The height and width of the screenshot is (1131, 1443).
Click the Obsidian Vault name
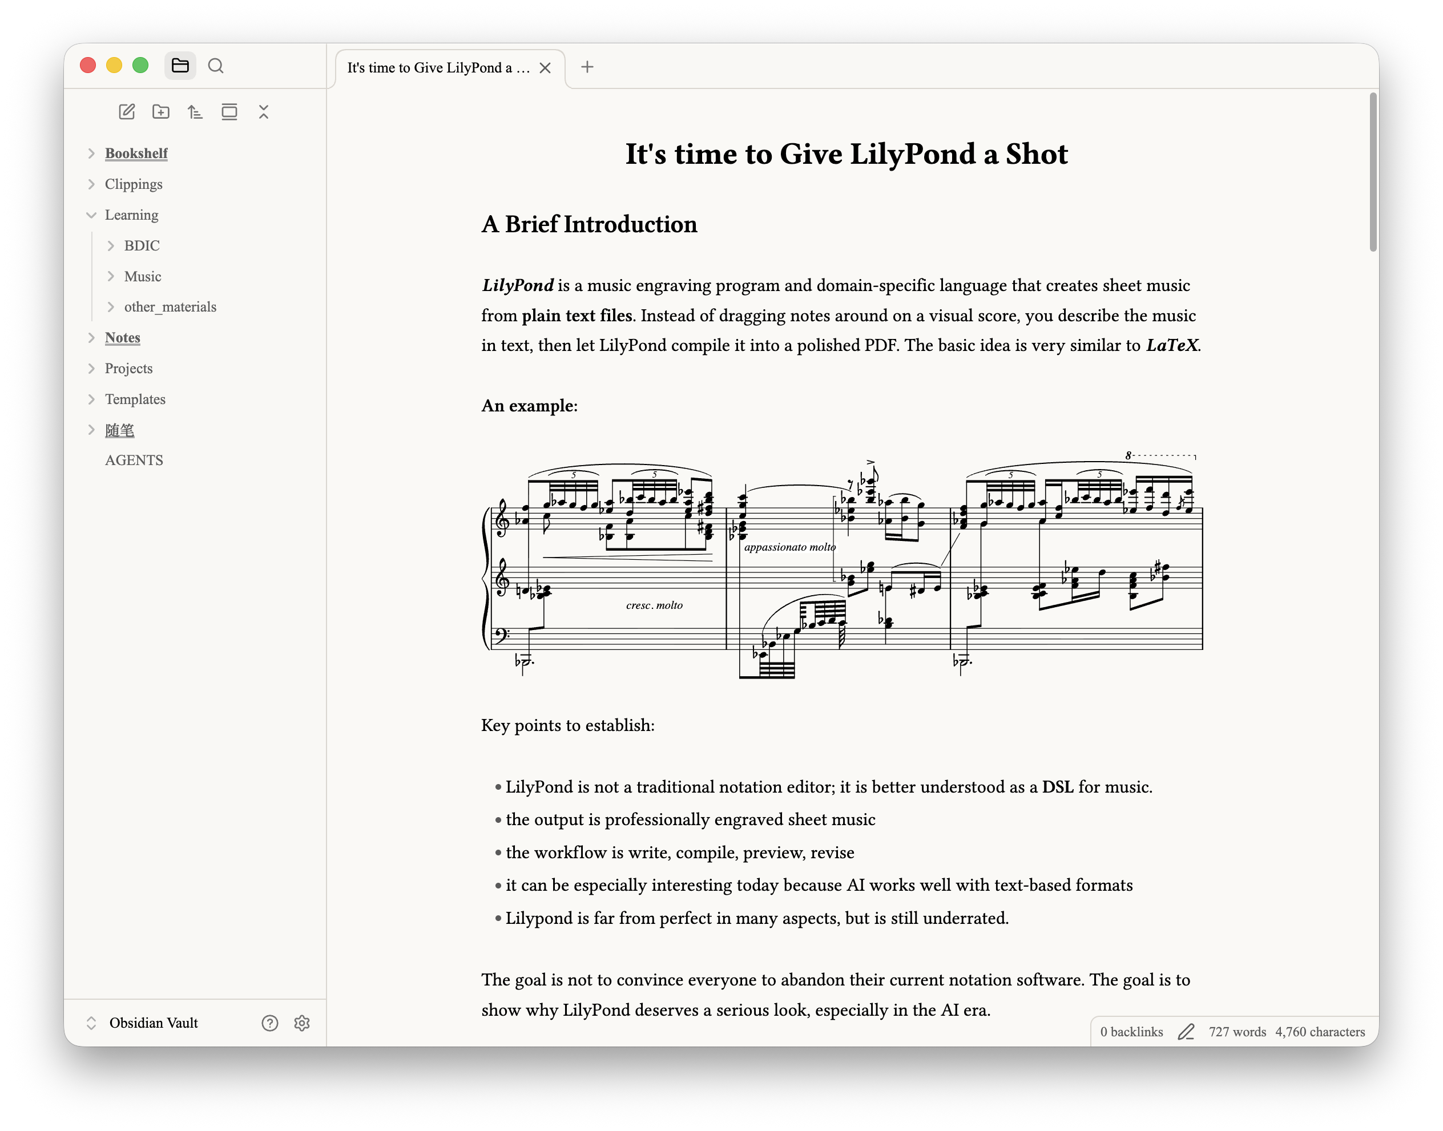tap(154, 1023)
